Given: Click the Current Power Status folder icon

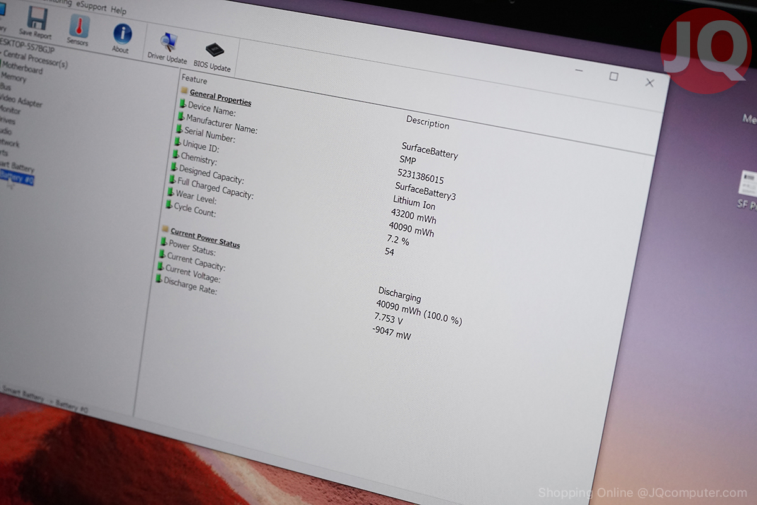Looking at the screenshot, I should click(x=165, y=229).
